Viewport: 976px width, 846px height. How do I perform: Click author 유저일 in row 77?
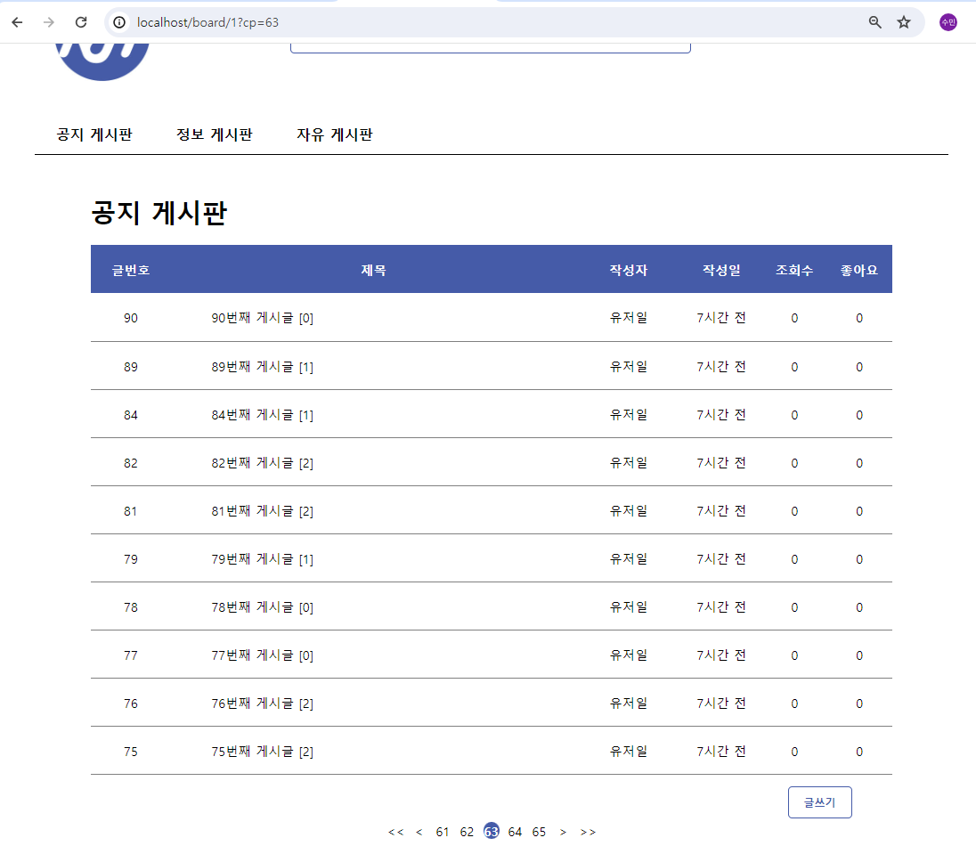pos(629,655)
